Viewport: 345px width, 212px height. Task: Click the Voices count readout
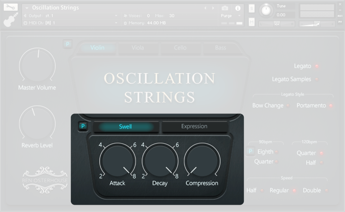coord(136,16)
